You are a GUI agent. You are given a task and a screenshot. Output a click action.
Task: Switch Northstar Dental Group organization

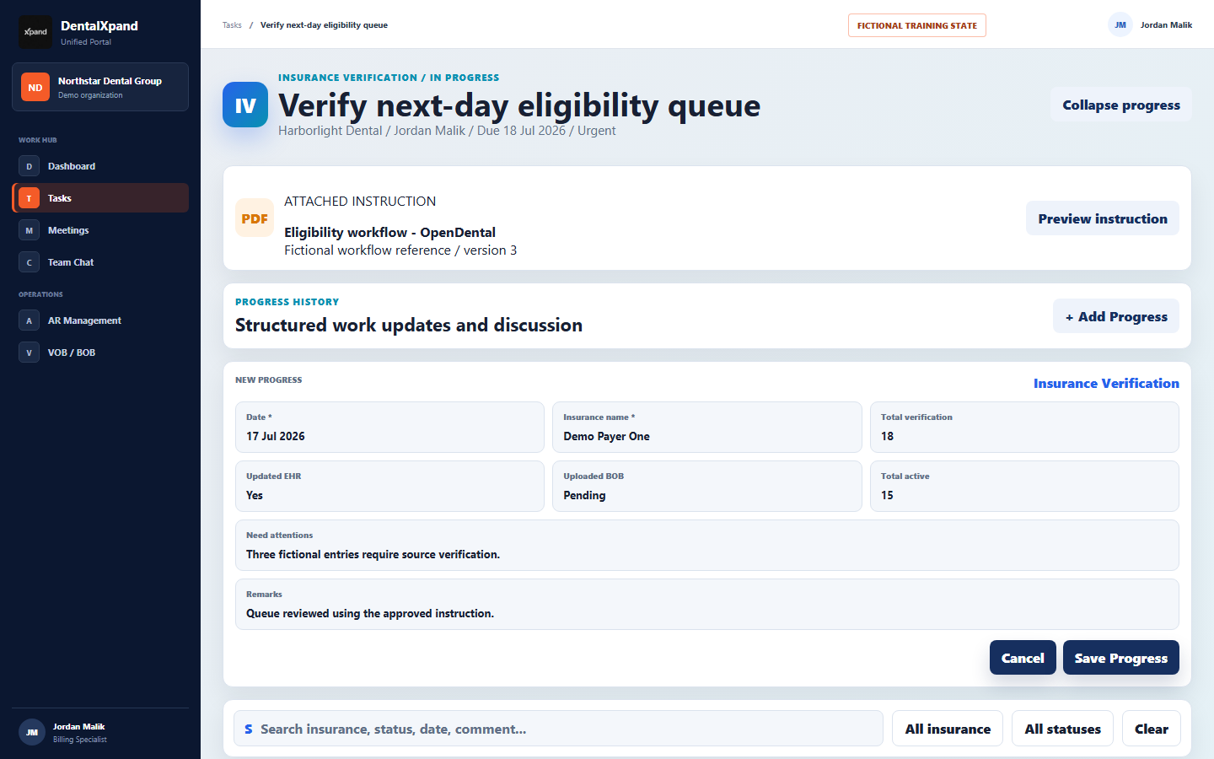pyautogui.click(x=100, y=87)
